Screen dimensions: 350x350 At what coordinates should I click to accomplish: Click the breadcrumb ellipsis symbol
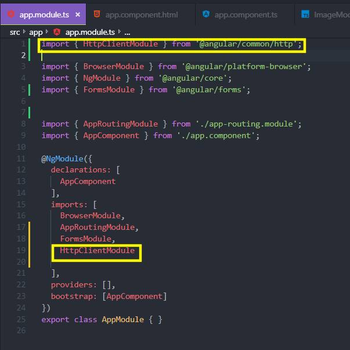[127, 33]
